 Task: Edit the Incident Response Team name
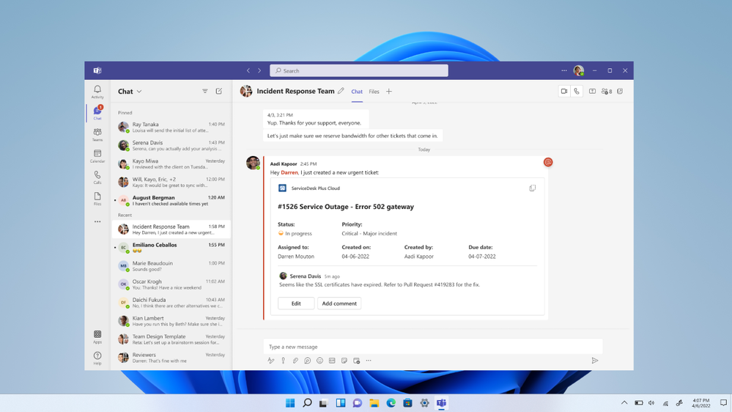341,91
